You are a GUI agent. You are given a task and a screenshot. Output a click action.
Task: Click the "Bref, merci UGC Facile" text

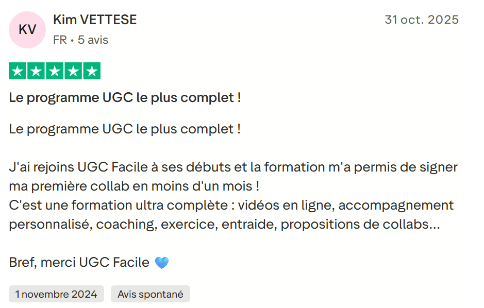pyautogui.click(x=79, y=263)
